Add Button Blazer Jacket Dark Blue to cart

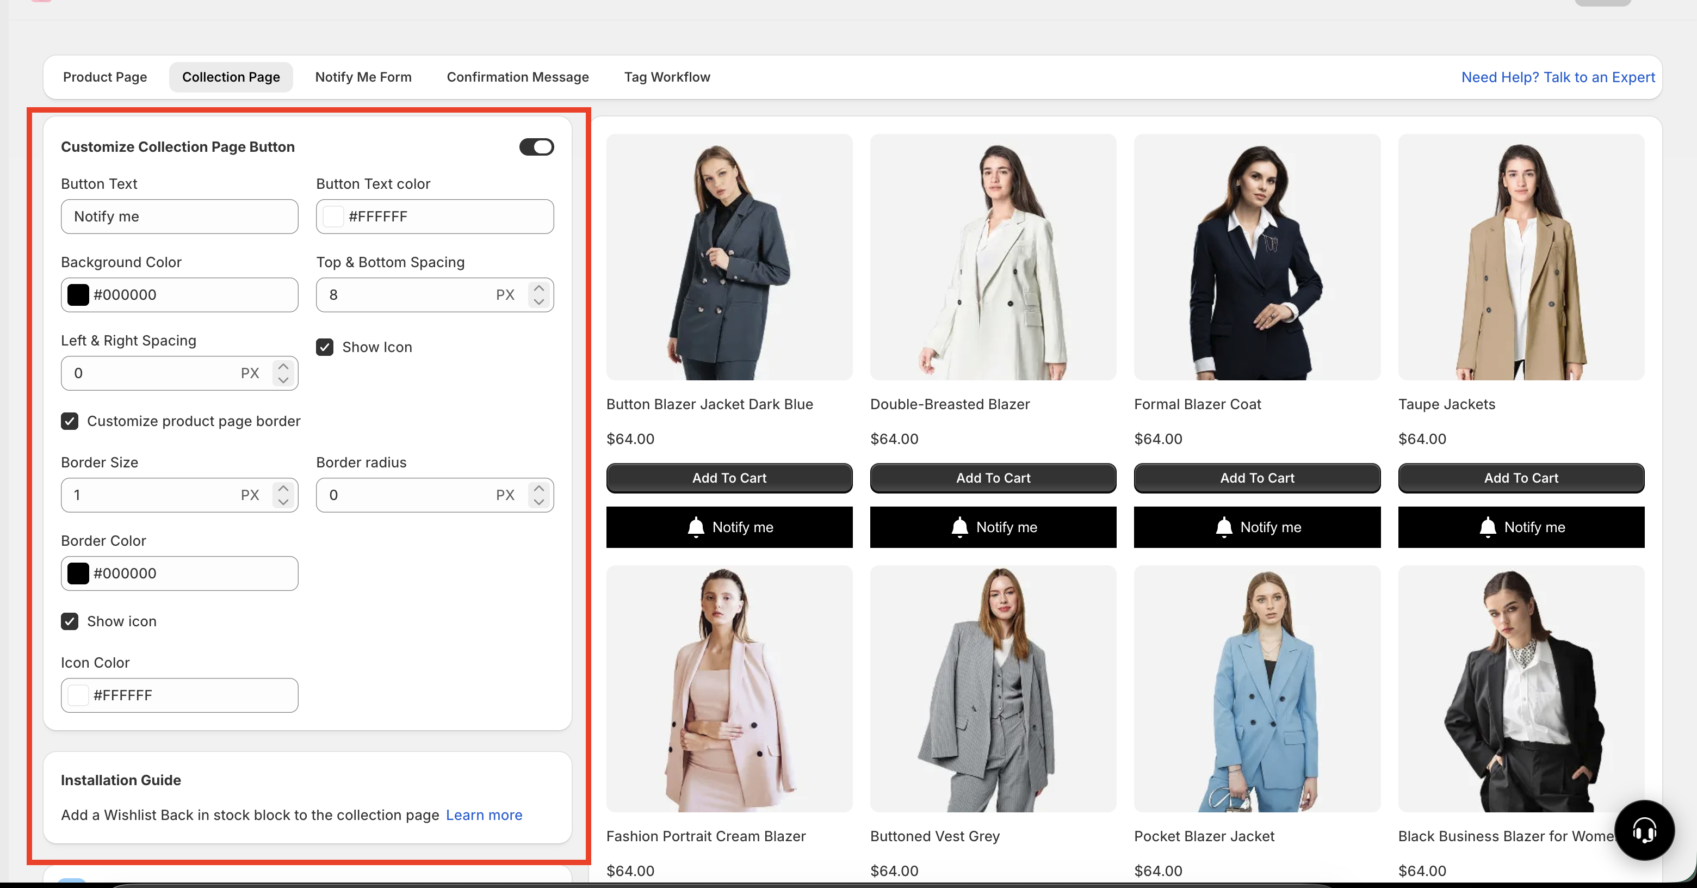click(x=729, y=478)
